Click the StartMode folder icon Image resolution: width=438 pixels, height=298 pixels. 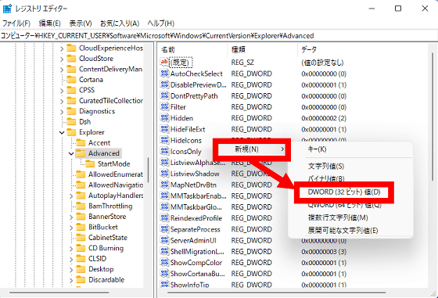pyautogui.click(x=90, y=163)
